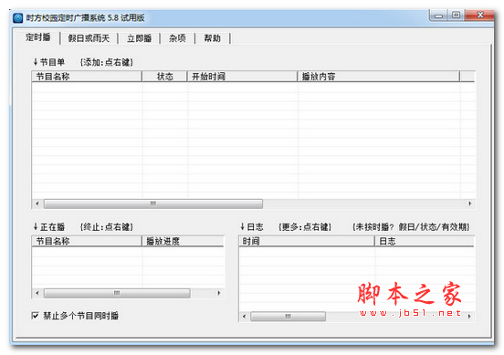Click 节目名称 header in 正在播 list
Viewport: 504px width, 355px height.
[87, 241]
